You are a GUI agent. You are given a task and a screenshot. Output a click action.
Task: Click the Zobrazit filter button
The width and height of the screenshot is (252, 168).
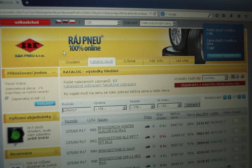[x=192, y=105]
